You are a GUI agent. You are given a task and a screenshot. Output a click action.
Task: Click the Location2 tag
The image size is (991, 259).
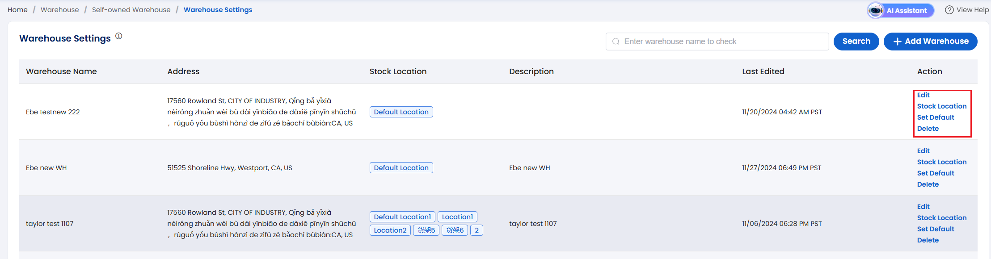pos(390,230)
